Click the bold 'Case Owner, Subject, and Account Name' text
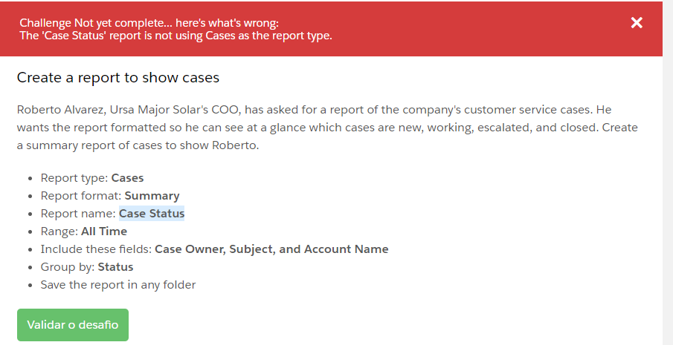The width and height of the screenshot is (673, 345). click(x=271, y=249)
